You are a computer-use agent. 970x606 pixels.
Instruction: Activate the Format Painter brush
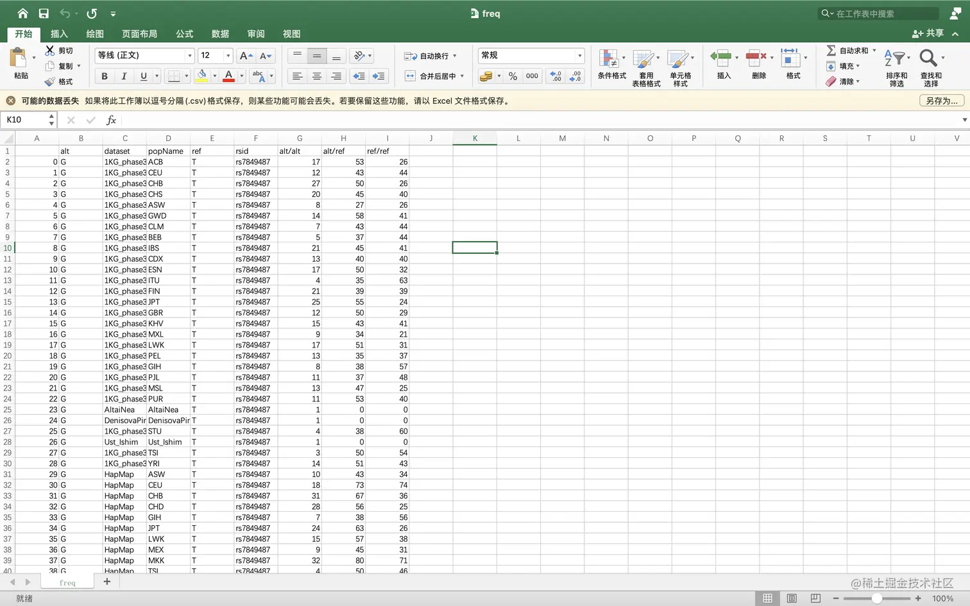click(50, 81)
